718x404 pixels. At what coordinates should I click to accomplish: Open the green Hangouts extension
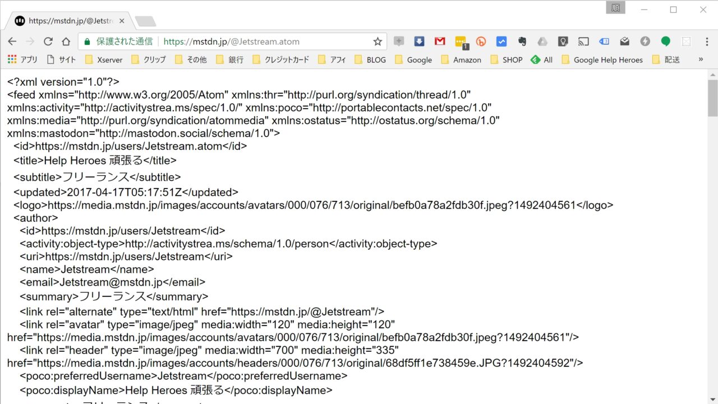point(665,42)
